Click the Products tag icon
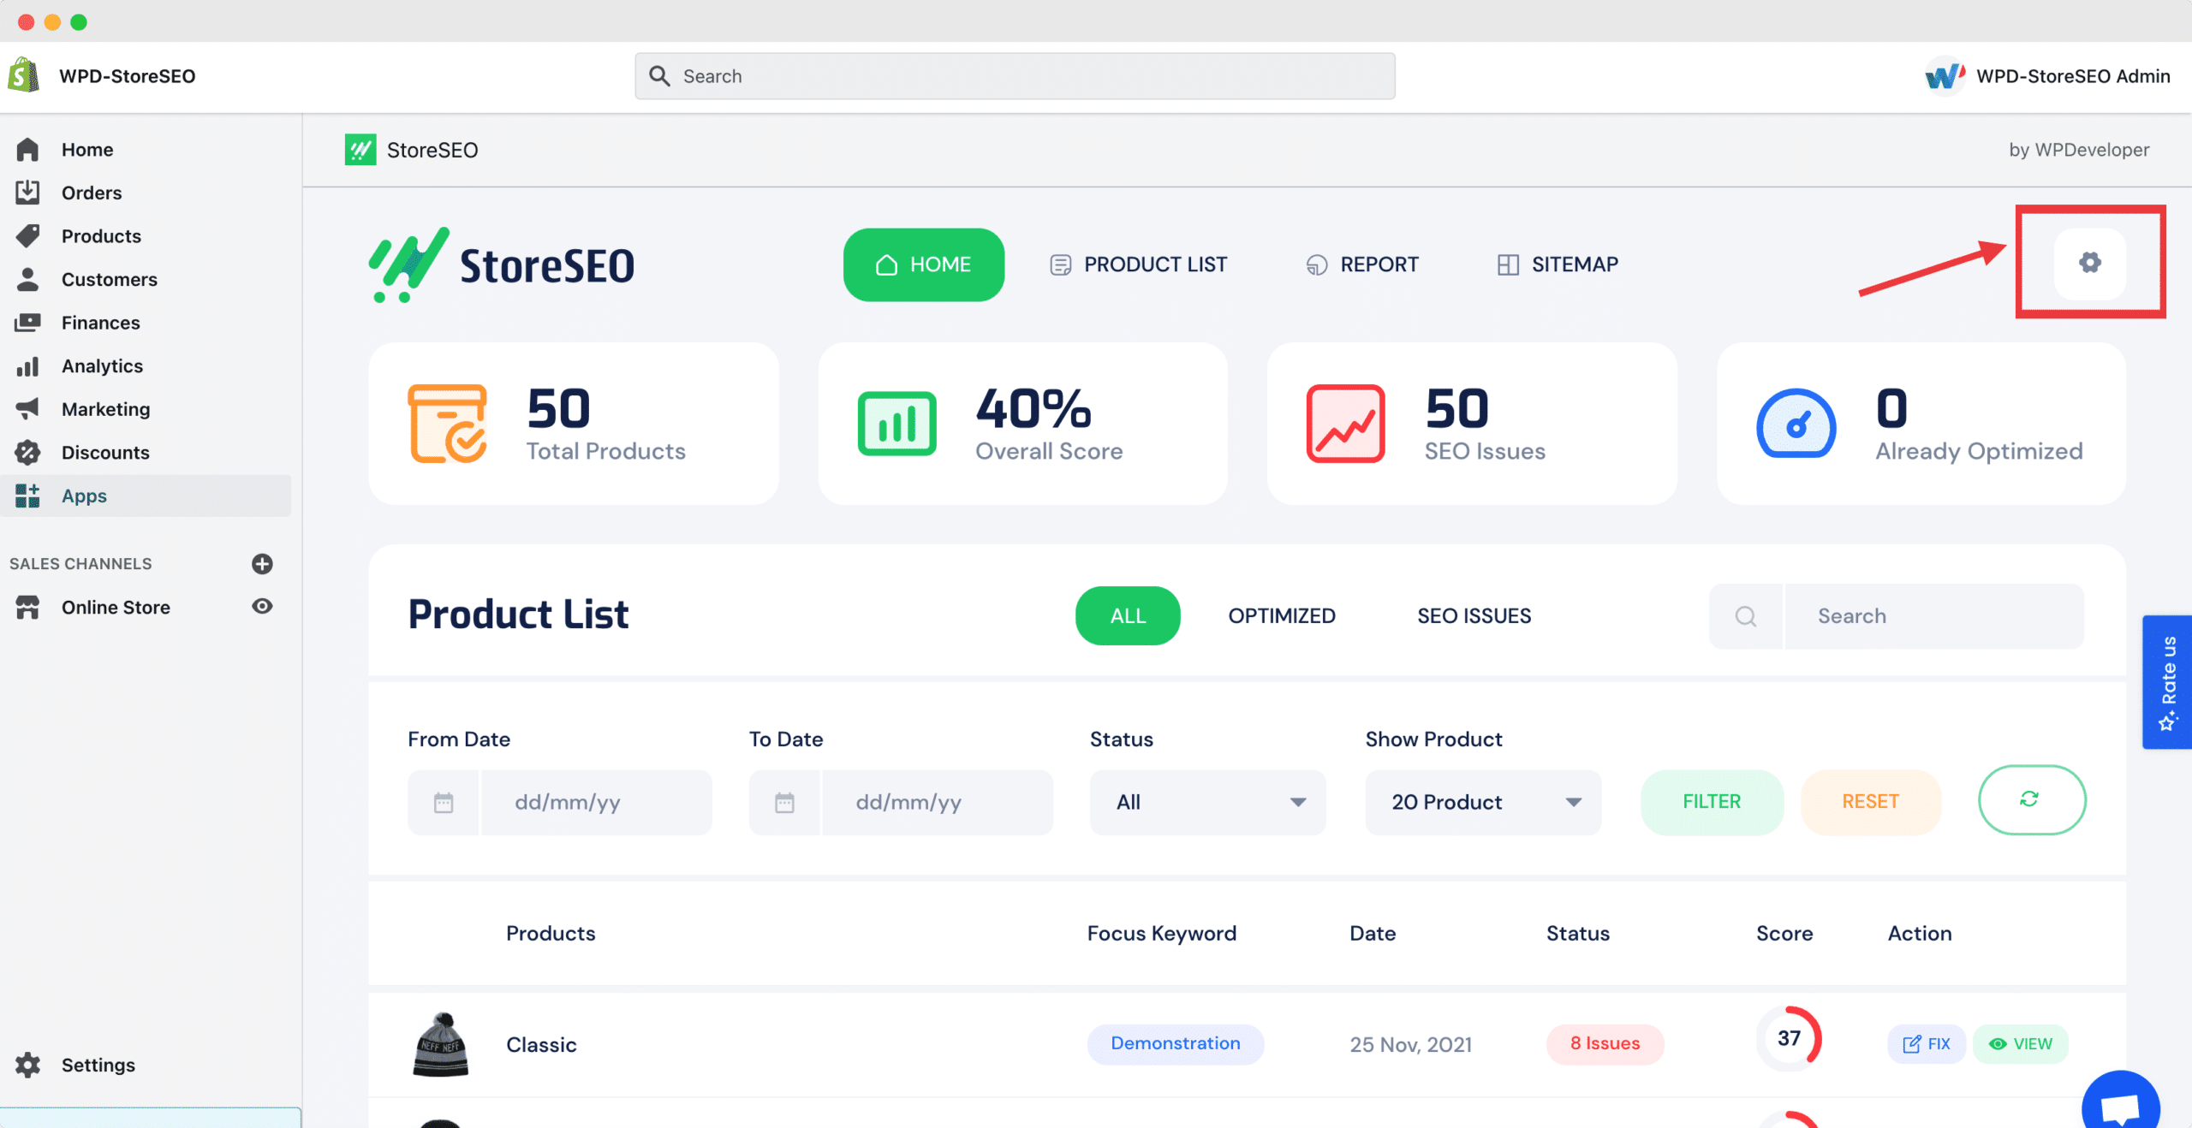The width and height of the screenshot is (2192, 1128). (27, 236)
